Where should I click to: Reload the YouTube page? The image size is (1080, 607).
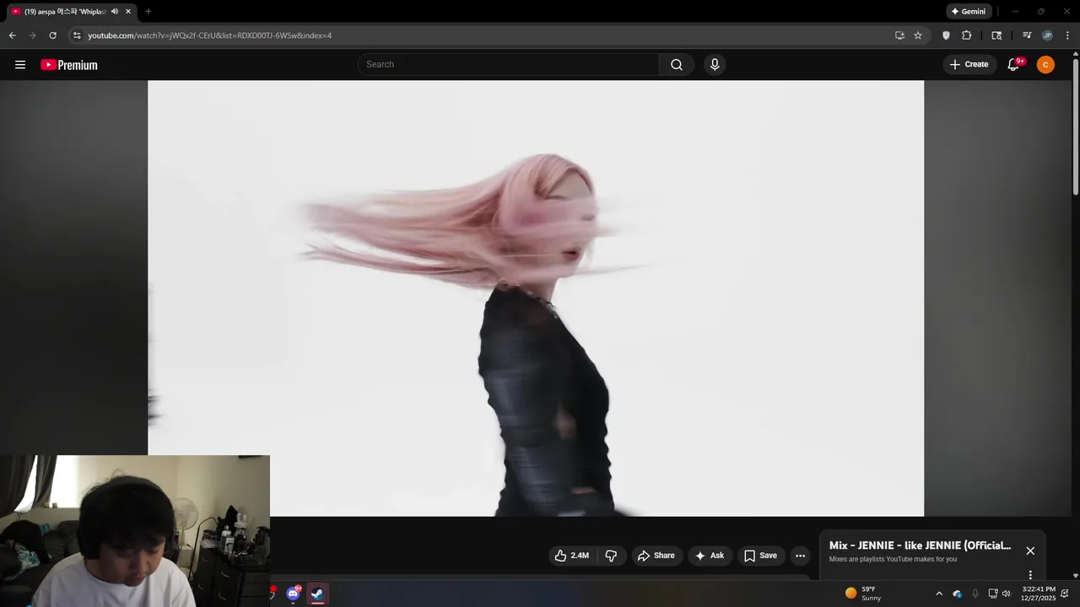tap(52, 35)
